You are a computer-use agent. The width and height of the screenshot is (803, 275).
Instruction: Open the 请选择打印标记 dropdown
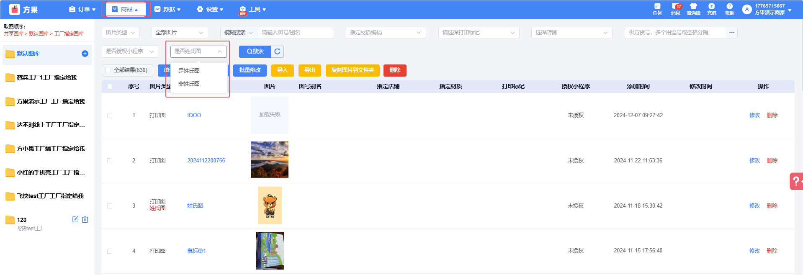pyautogui.click(x=479, y=33)
